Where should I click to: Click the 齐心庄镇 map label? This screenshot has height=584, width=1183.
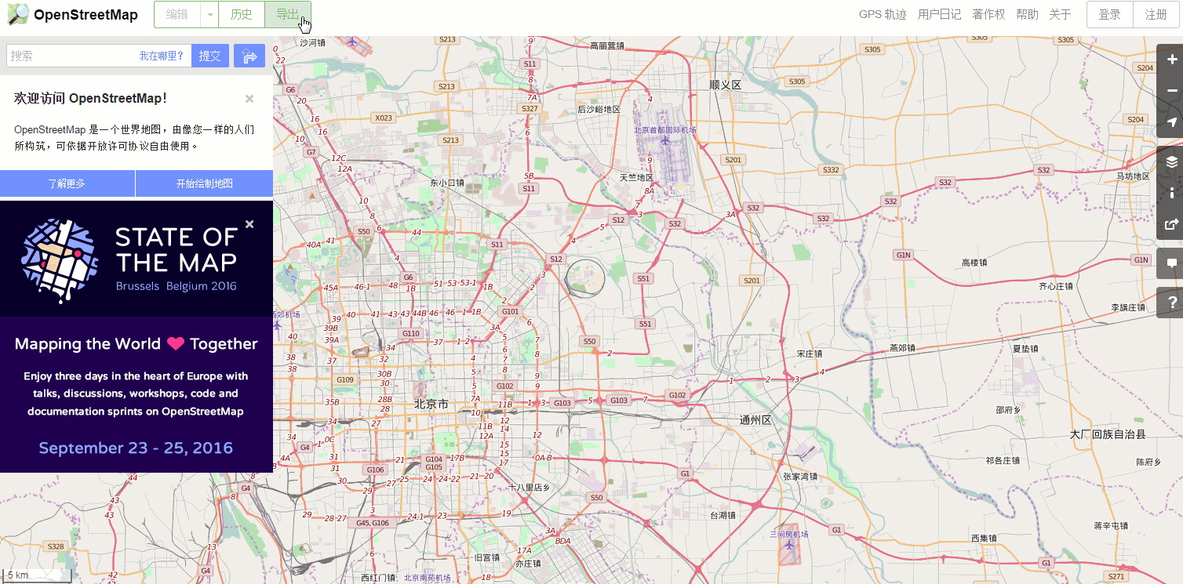click(x=1056, y=286)
